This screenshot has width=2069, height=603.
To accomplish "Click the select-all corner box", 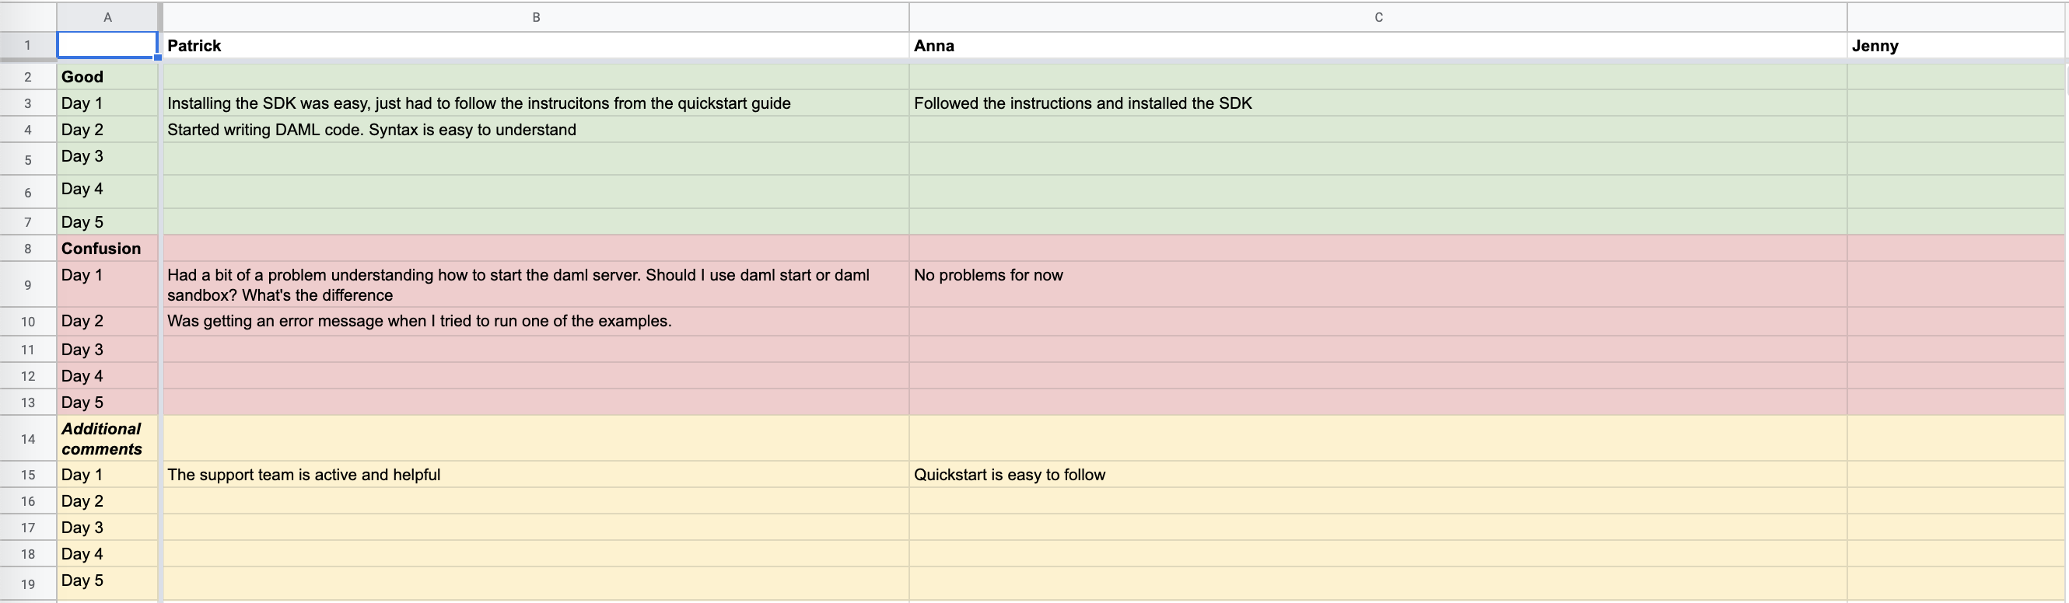I will point(28,17).
